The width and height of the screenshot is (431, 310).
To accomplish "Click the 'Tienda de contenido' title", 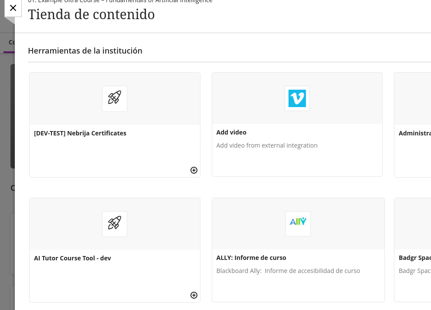I will click(x=91, y=14).
